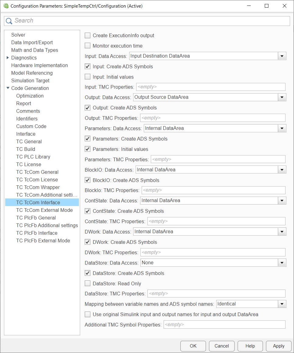The image size is (294, 353).
Task: Select TC TcCom Wrapper item
Action: point(38,187)
